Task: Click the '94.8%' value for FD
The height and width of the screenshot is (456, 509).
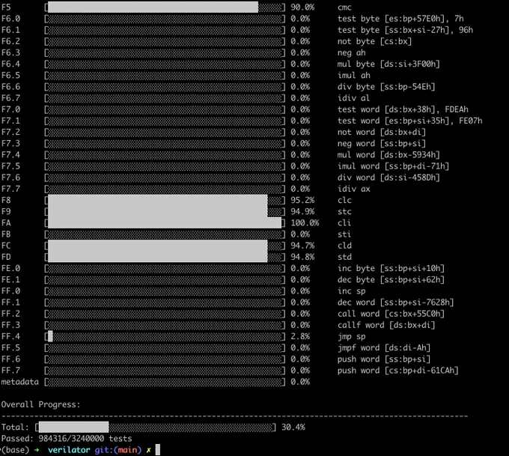Action: coord(302,258)
